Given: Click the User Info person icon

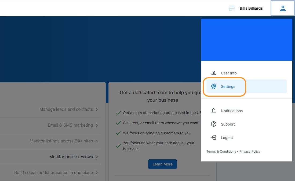Looking at the screenshot, I should (214, 73).
